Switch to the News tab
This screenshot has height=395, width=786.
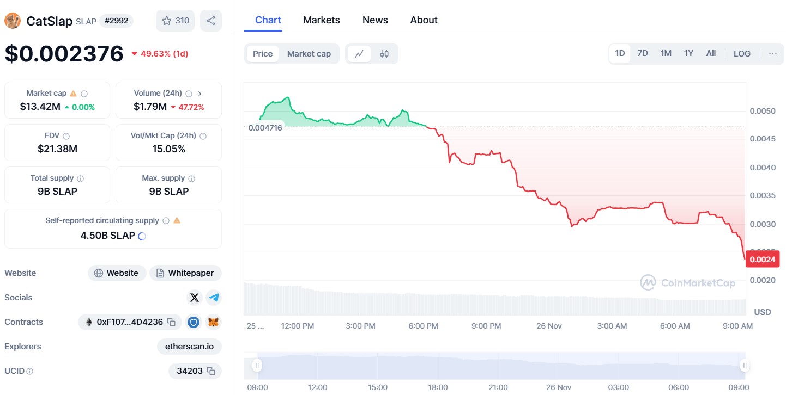pos(375,20)
